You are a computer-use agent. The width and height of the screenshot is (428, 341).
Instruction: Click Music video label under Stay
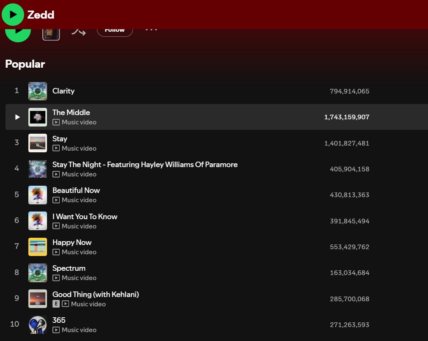79,148
